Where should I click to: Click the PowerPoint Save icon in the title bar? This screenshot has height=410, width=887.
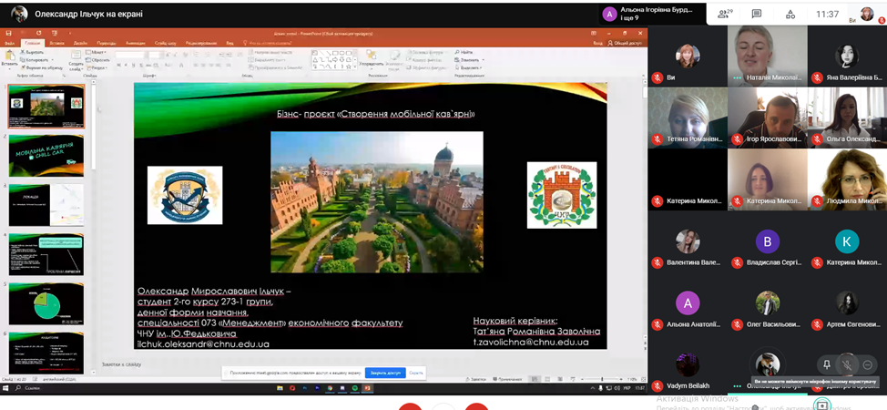pyautogui.click(x=8, y=34)
